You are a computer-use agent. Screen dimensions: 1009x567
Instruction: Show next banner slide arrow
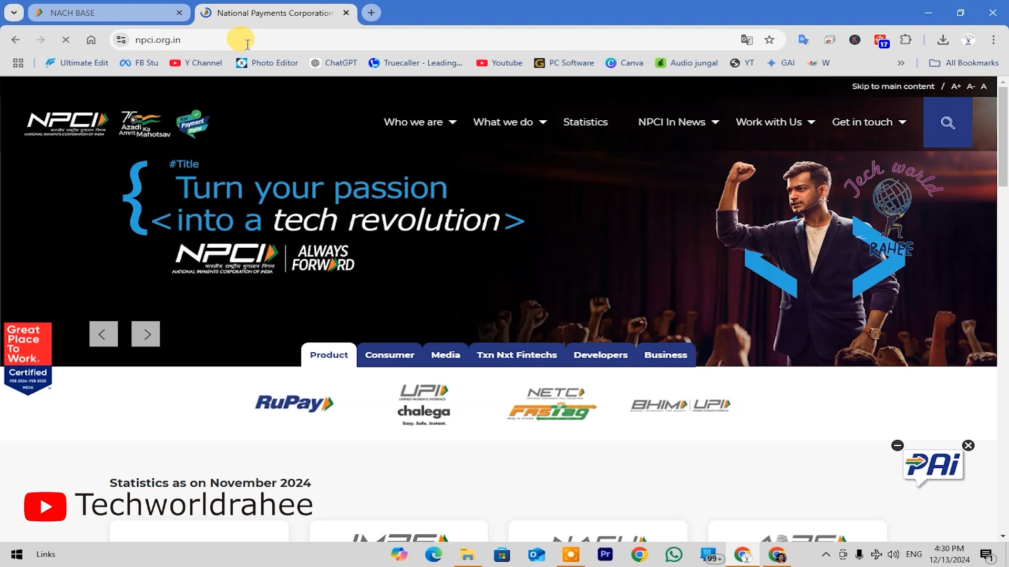tap(146, 334)
